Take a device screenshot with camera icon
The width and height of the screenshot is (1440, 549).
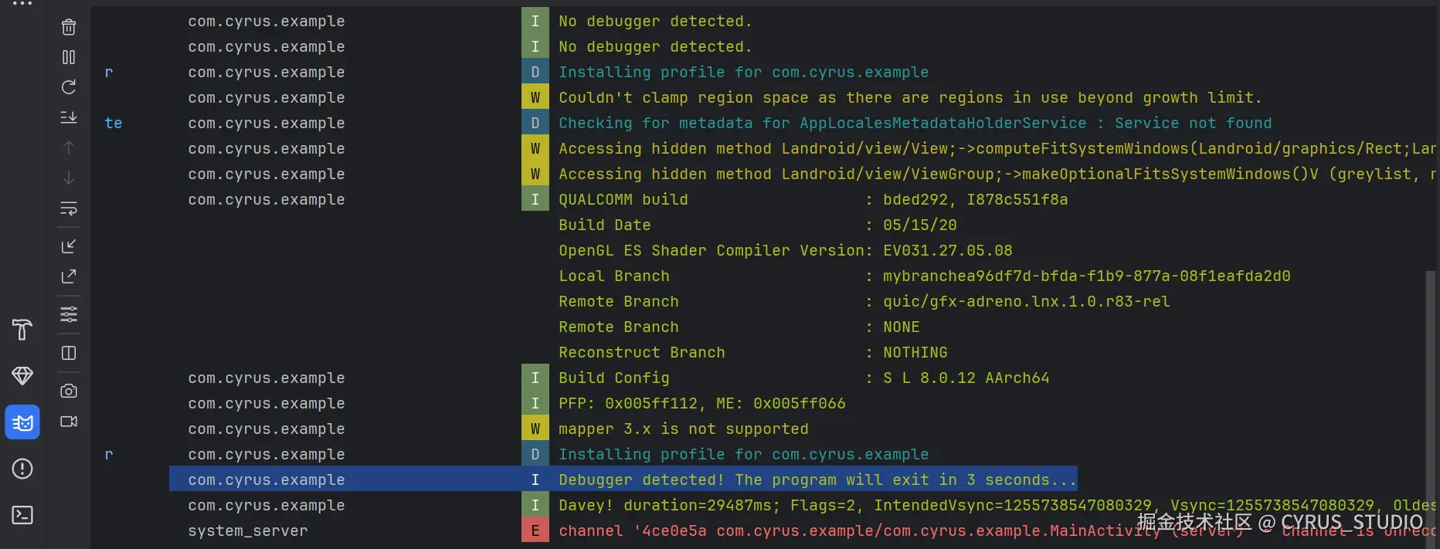click(x=69, y=391)
